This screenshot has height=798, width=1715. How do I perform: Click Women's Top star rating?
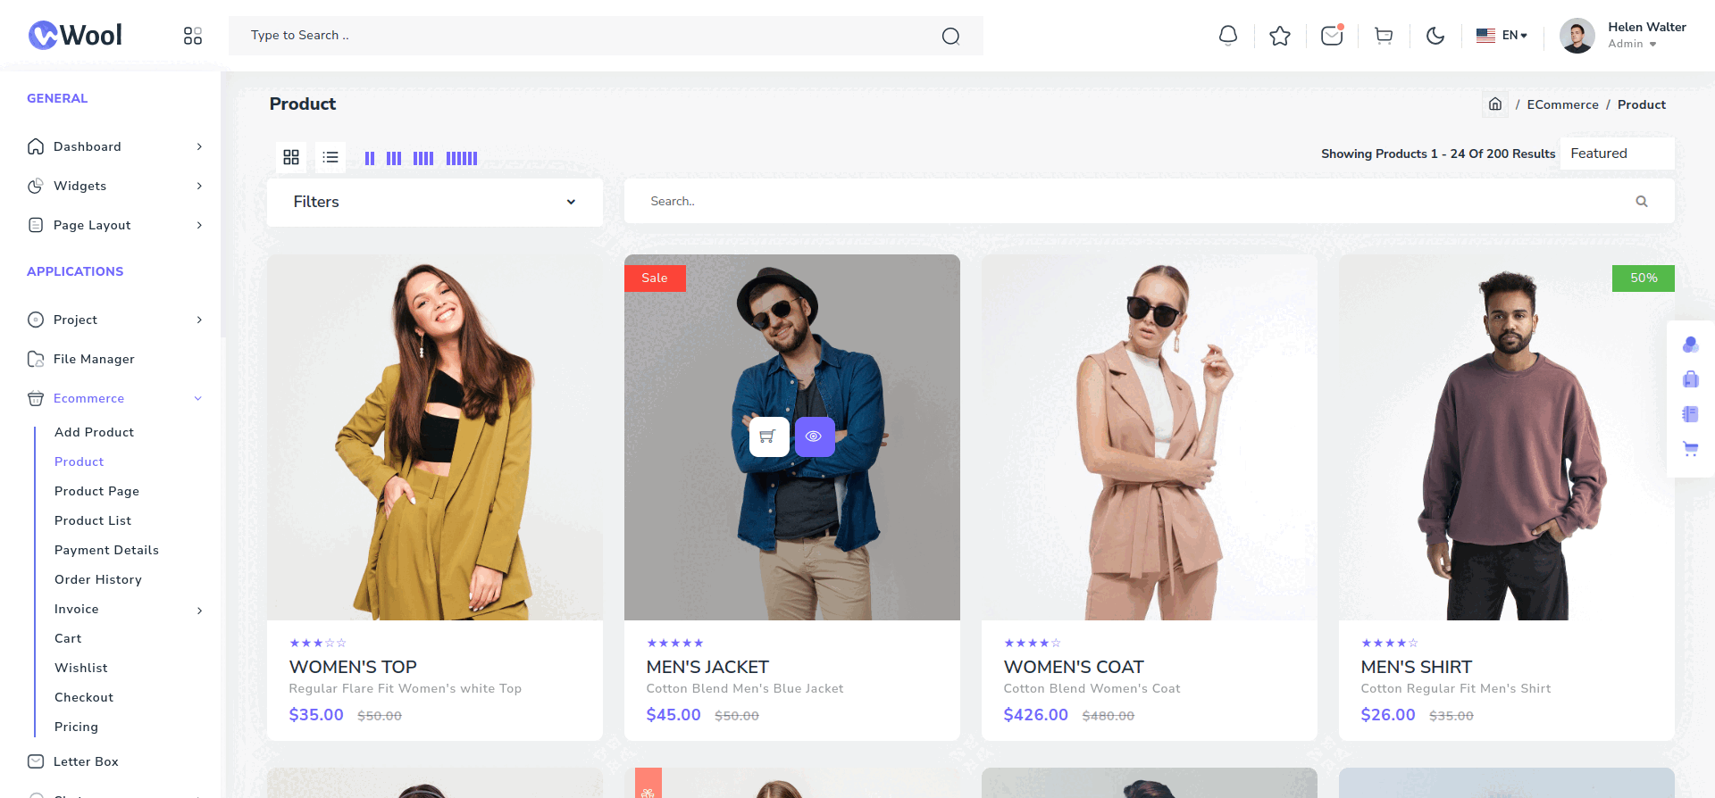click(x=317, y=643)
